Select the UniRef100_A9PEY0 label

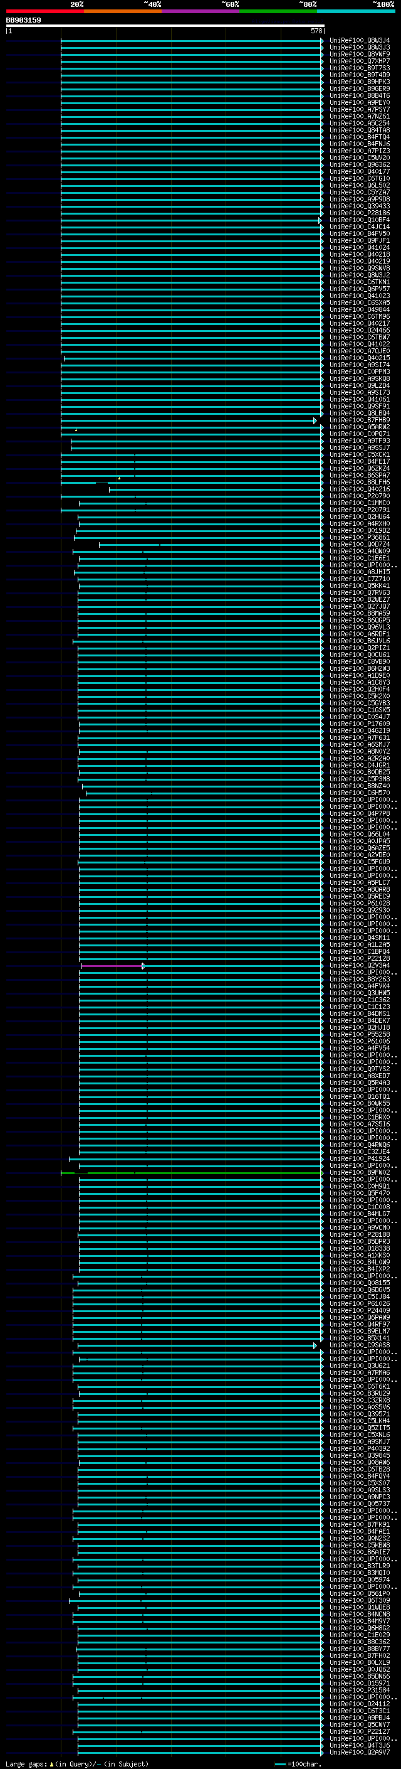(360, 102)
